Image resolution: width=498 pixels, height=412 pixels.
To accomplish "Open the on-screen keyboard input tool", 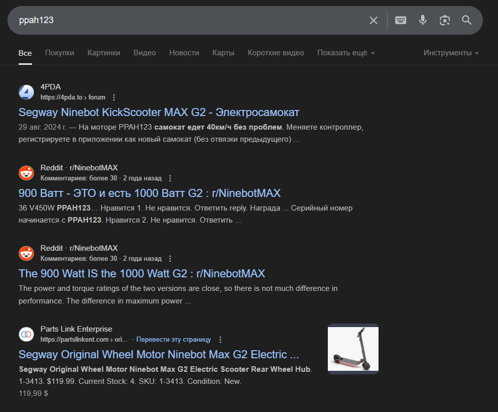I will pyautogui.click(x=401, y=20).
